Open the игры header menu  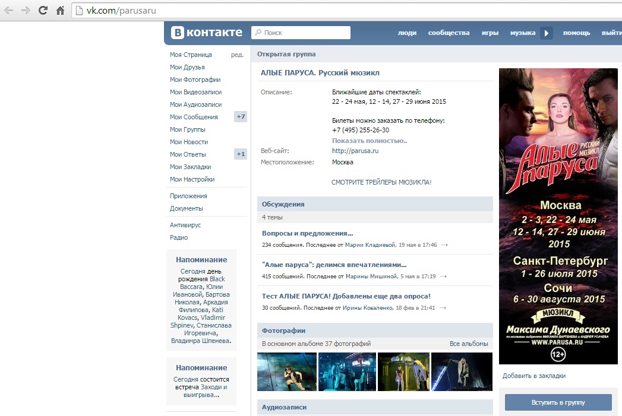[490, 33]
